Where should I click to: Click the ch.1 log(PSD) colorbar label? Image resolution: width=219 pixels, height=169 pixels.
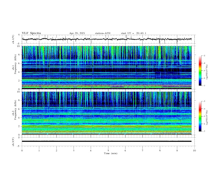[207, 72]
